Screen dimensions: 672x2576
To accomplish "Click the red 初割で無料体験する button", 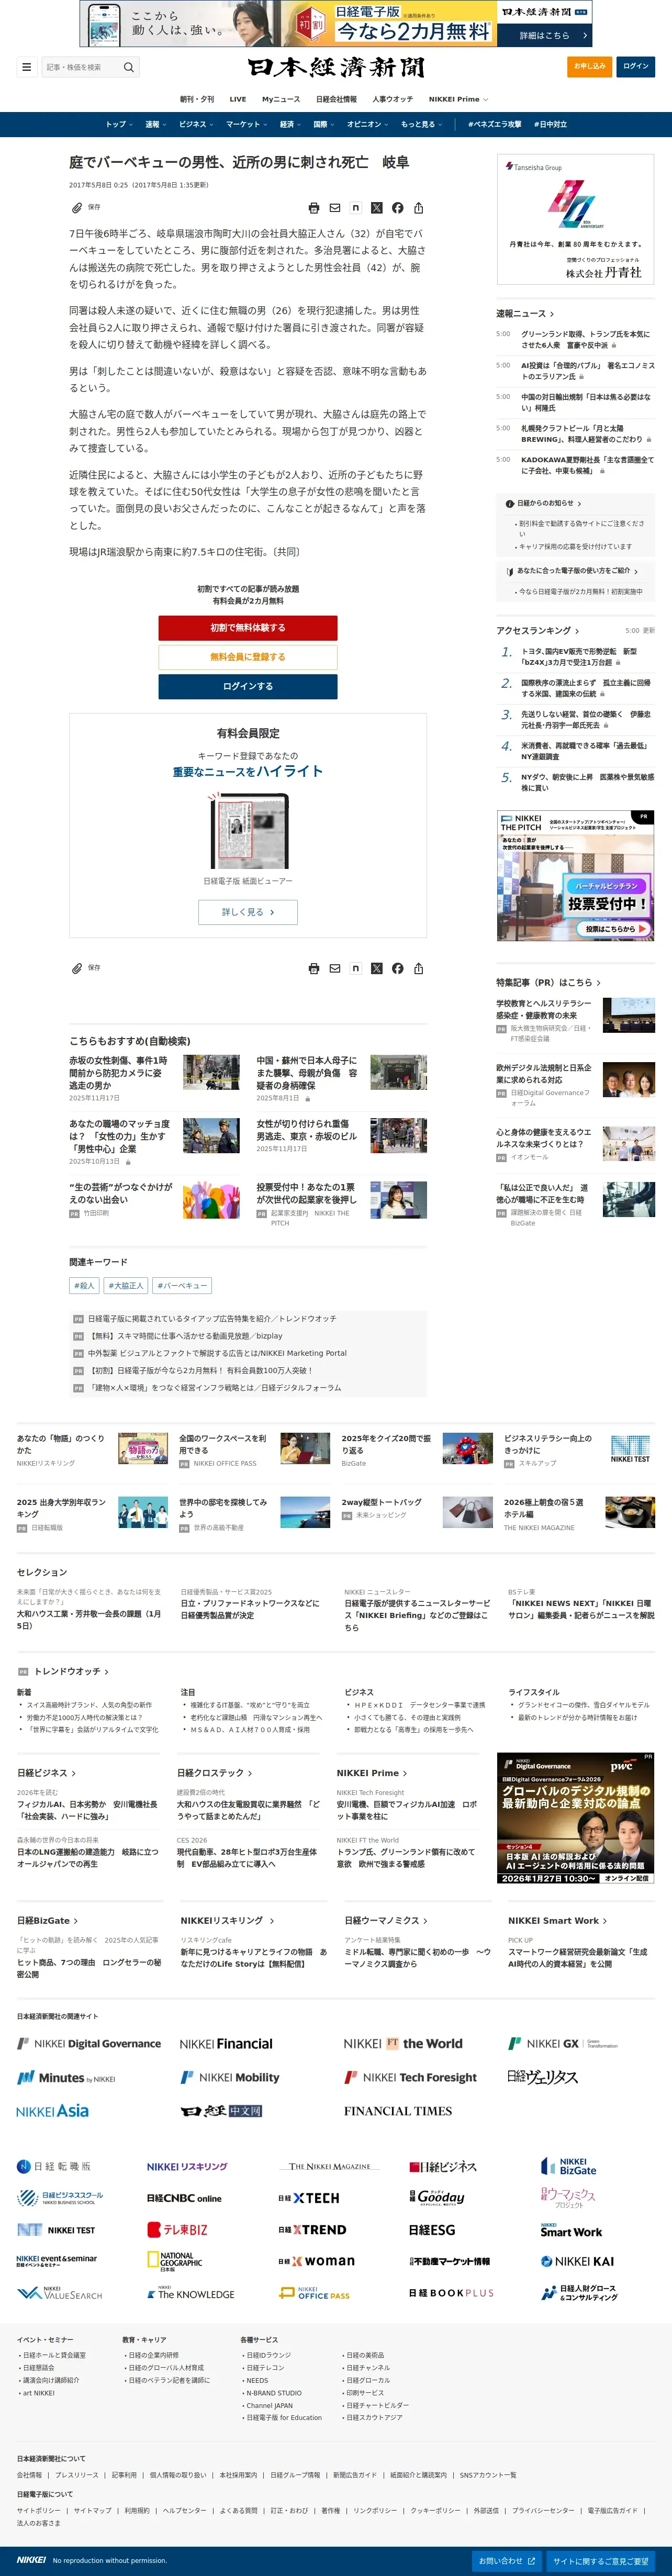I will (248, 628).
